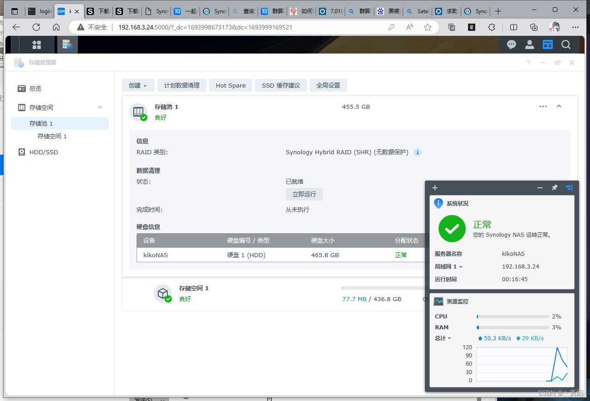The width and height of the screenshot is (590, 401).
Task: Click the Hot Spare button
Action: pos(230,85)
